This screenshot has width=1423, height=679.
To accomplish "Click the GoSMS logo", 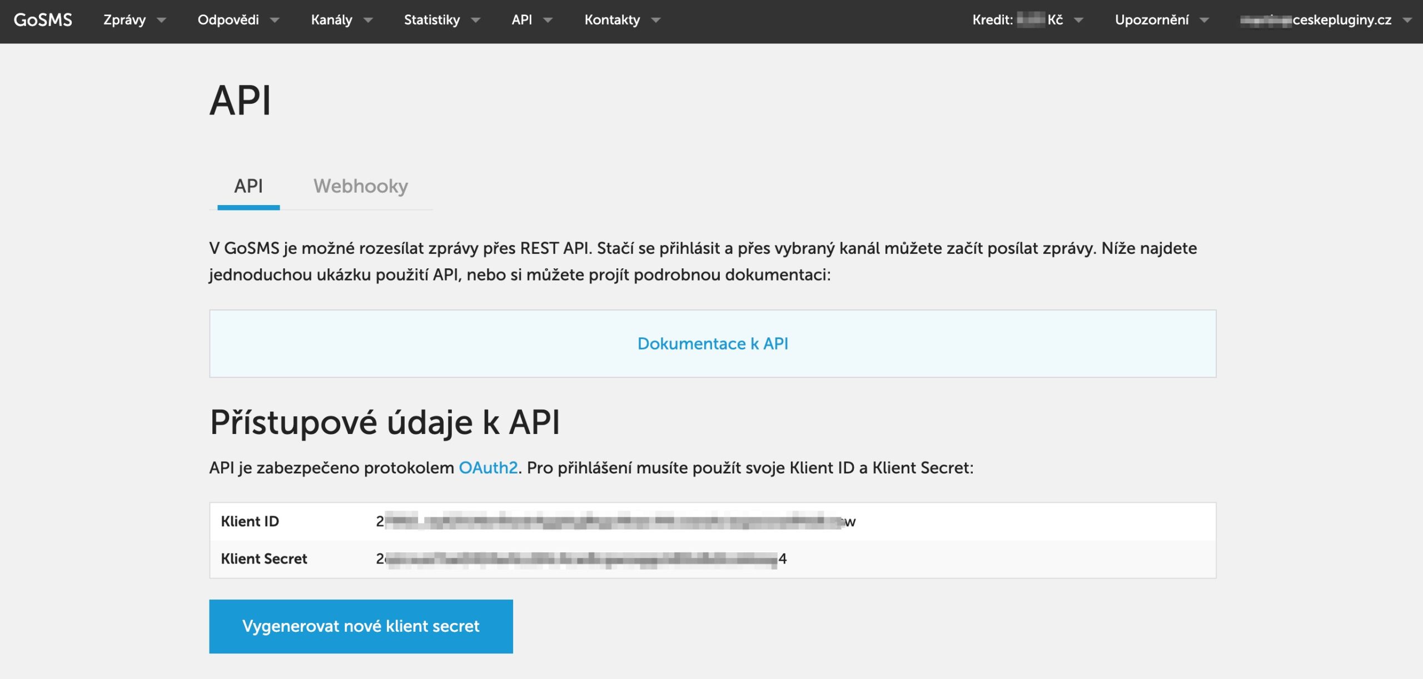I will (x=43, y=20).
